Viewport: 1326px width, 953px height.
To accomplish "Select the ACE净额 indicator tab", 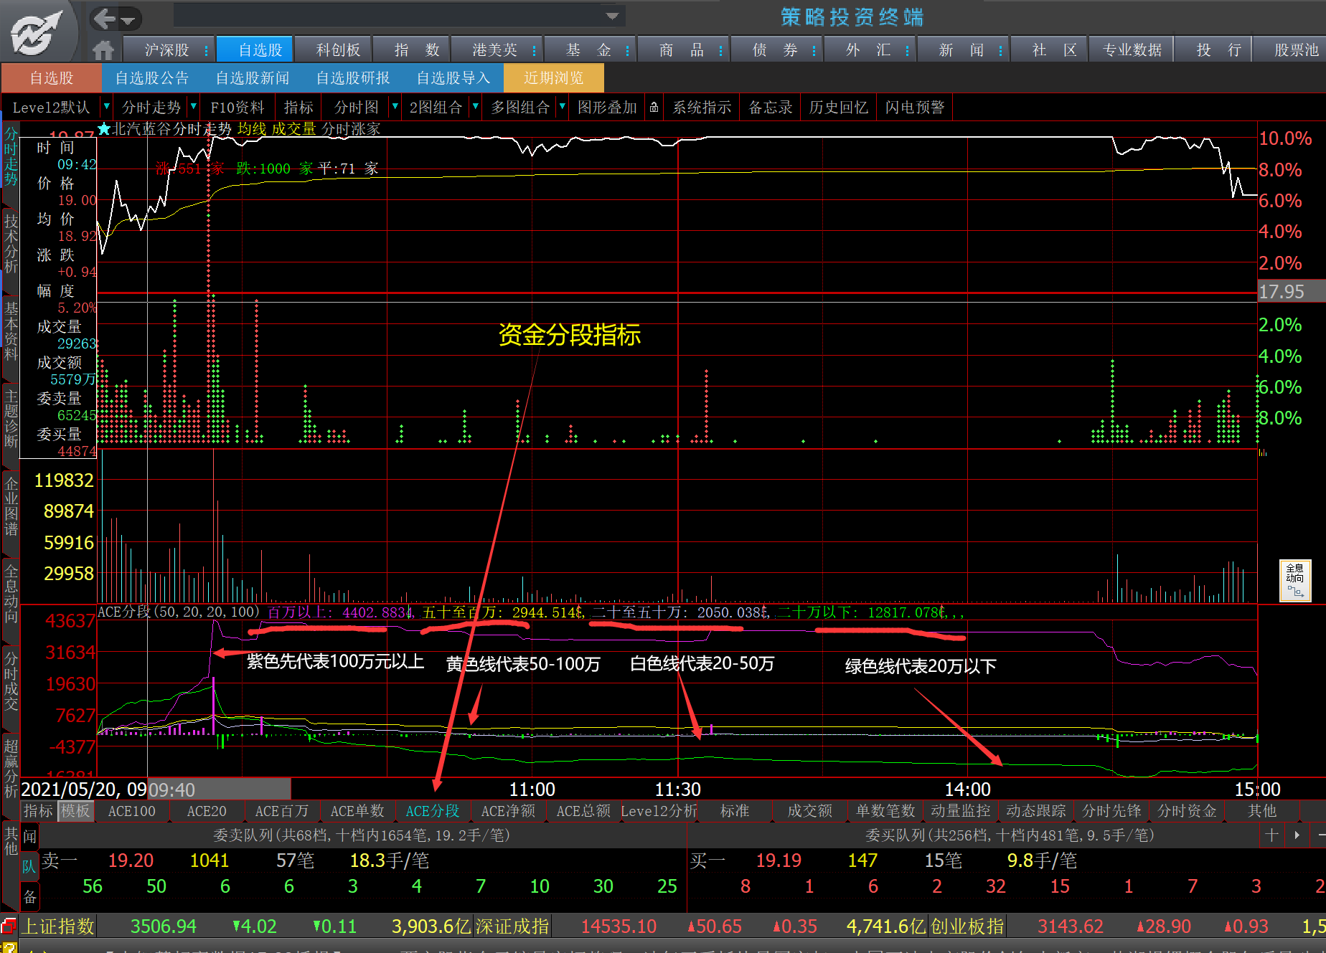I will tap(508, 811).
